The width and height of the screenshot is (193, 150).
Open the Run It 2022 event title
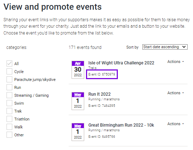pyautogui.click(x=99, y=94)
